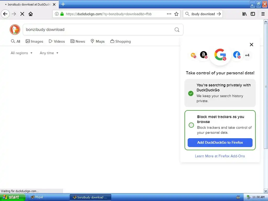The width and height of the screenshot is (268, 201).
Task: Expand the All regions dropdown
Action: [x=21, y=53]
